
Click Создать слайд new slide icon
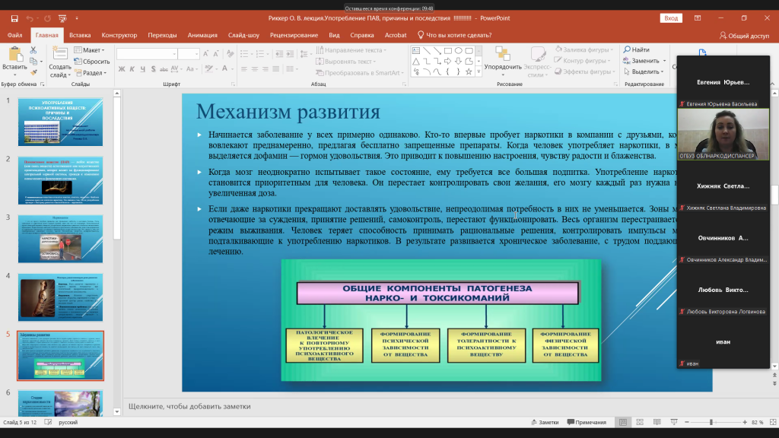pyautogui.click(x=60, y=54)
